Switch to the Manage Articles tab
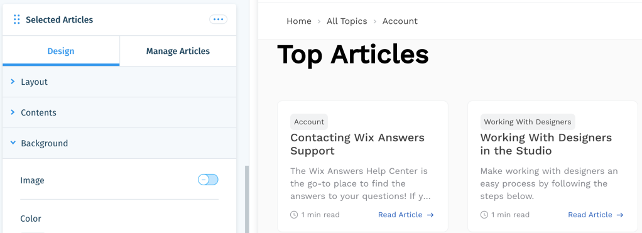The image size is (642, 233). click(178, 51)
